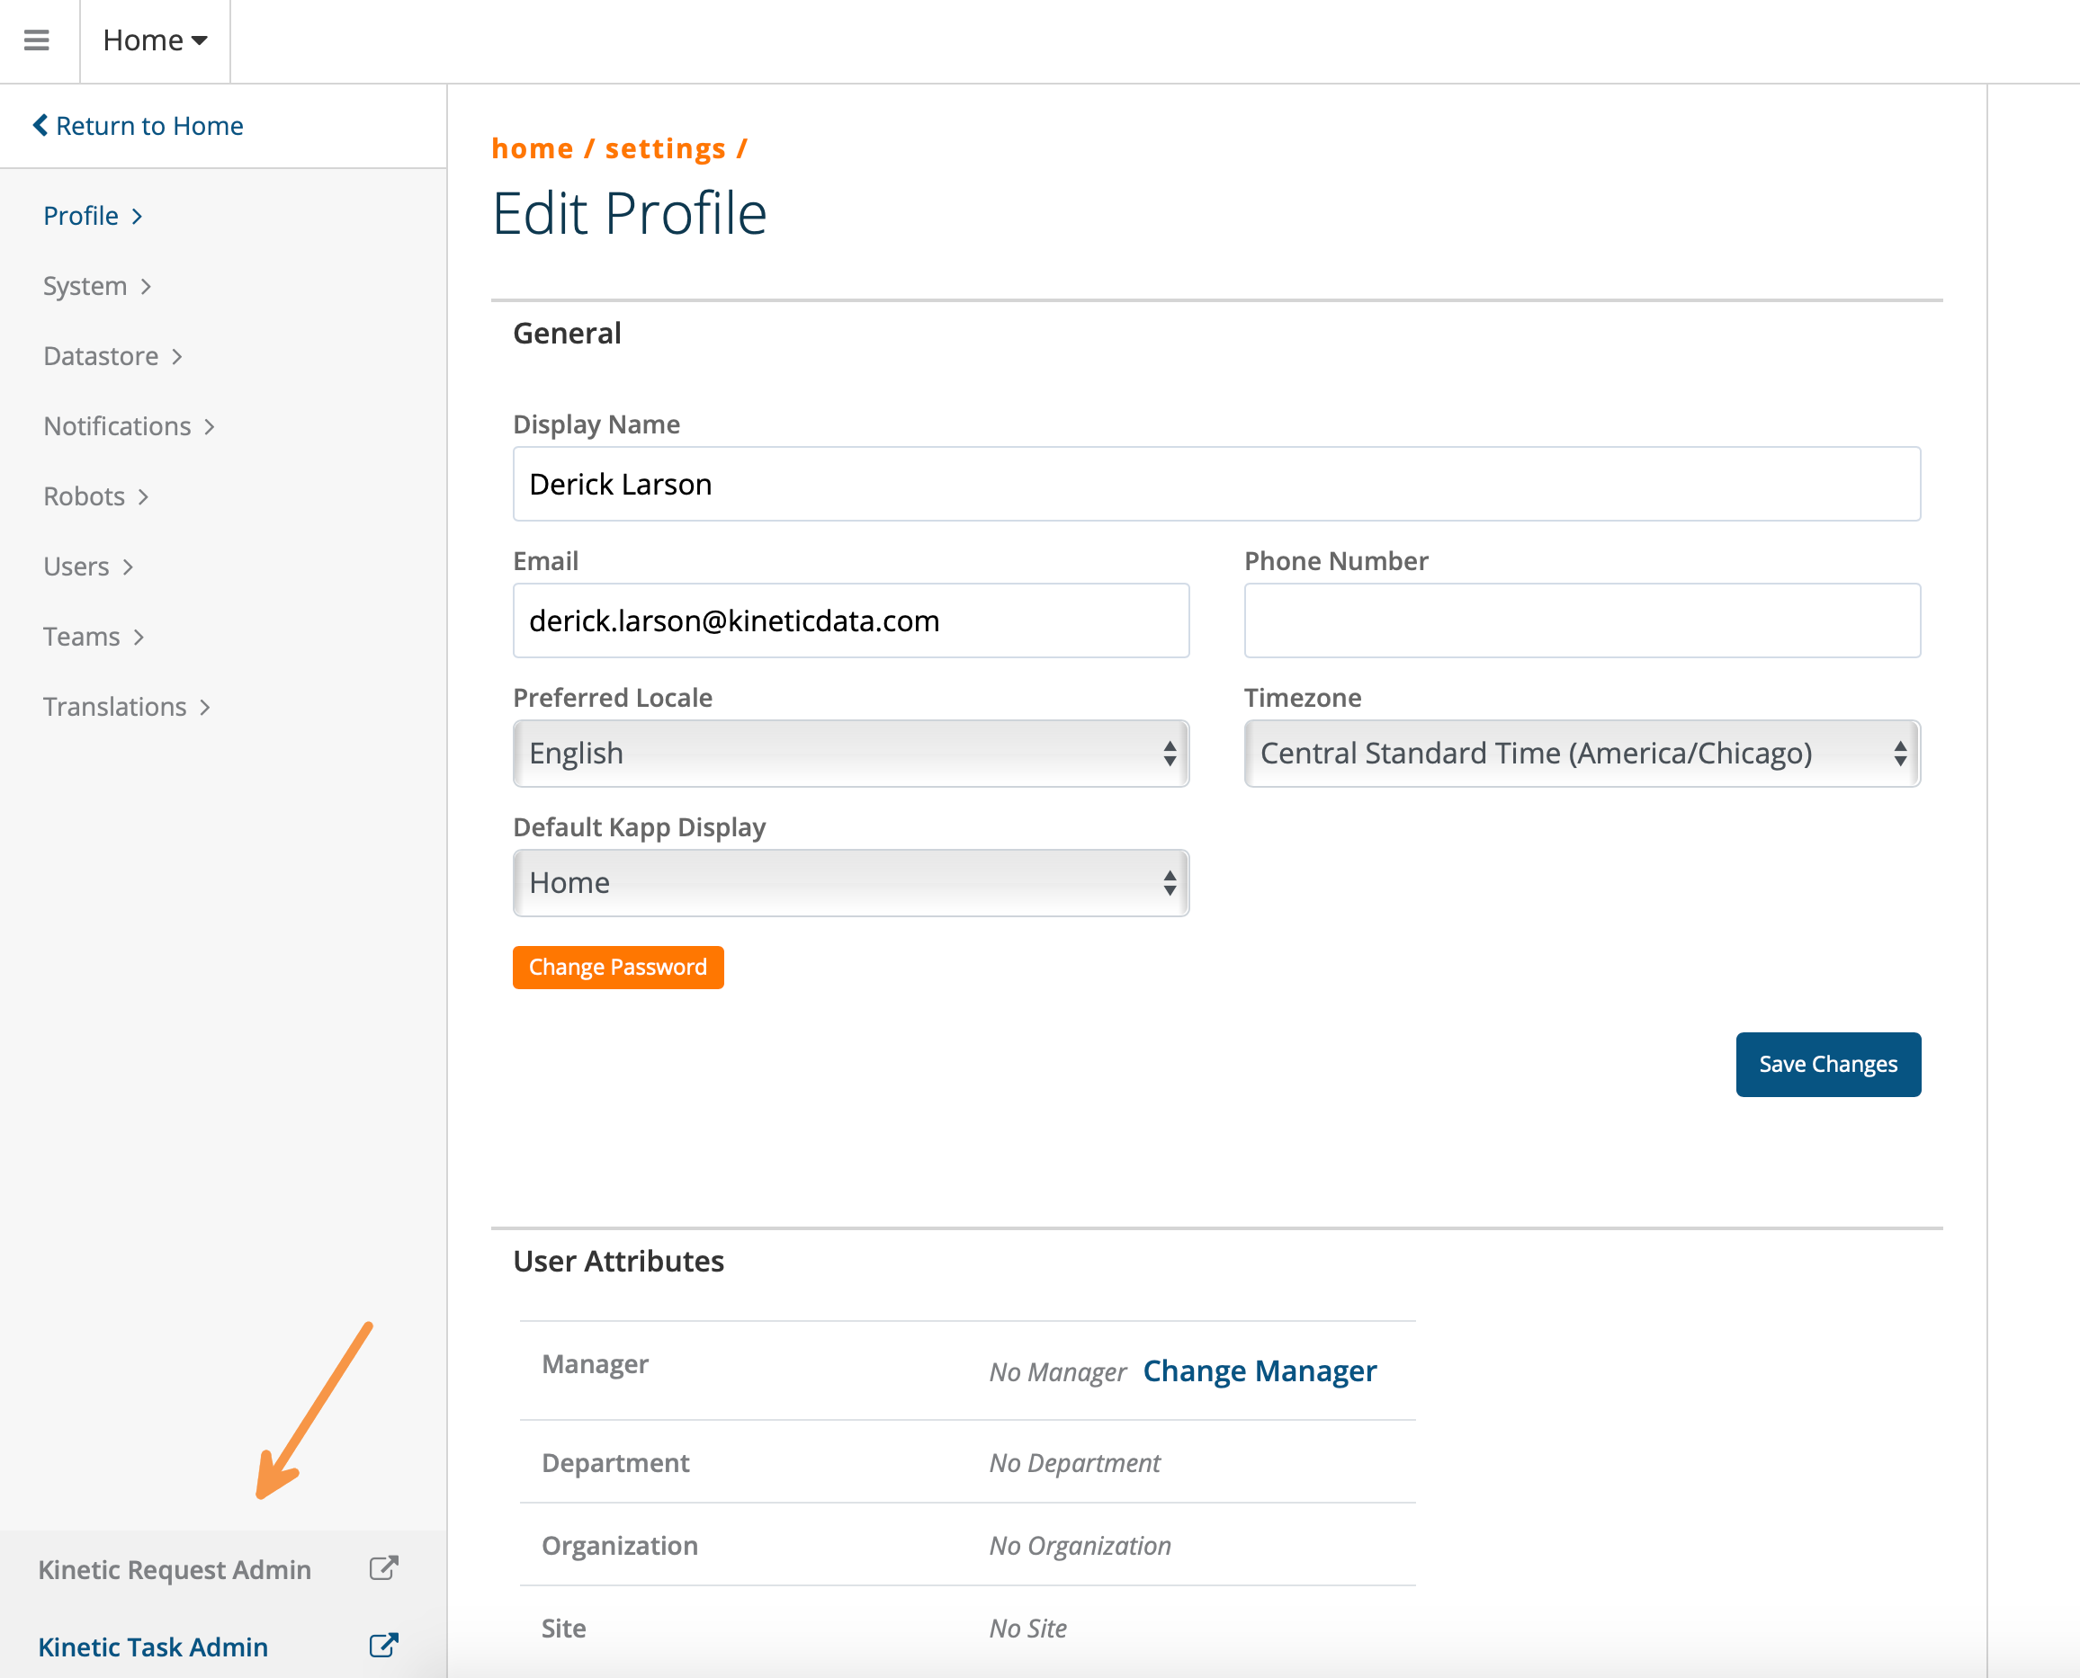Open external link icon for Kinetic Request Admin
Viewport: 2080px width, 1678px height.
click(384, 1567)
